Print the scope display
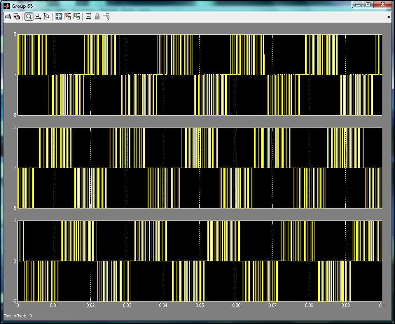Image resolution: width=395 pixels, height=324 pixels. [x=8, y=16]
